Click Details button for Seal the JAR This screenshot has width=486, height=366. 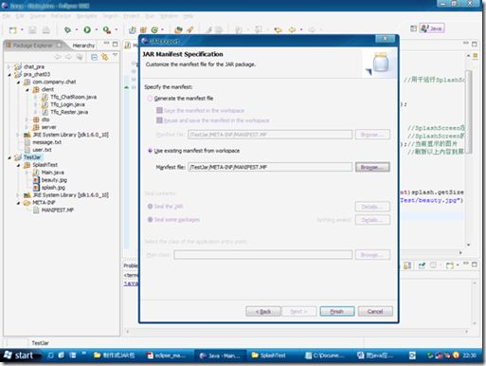[x=372, y=207]
